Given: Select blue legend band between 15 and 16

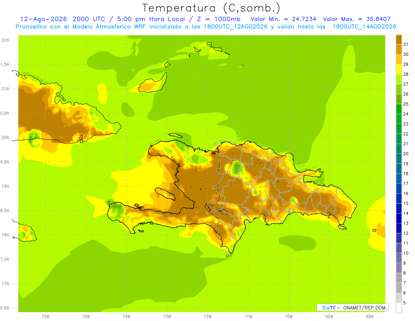Looking at the screenshot, I should (399, 198).
